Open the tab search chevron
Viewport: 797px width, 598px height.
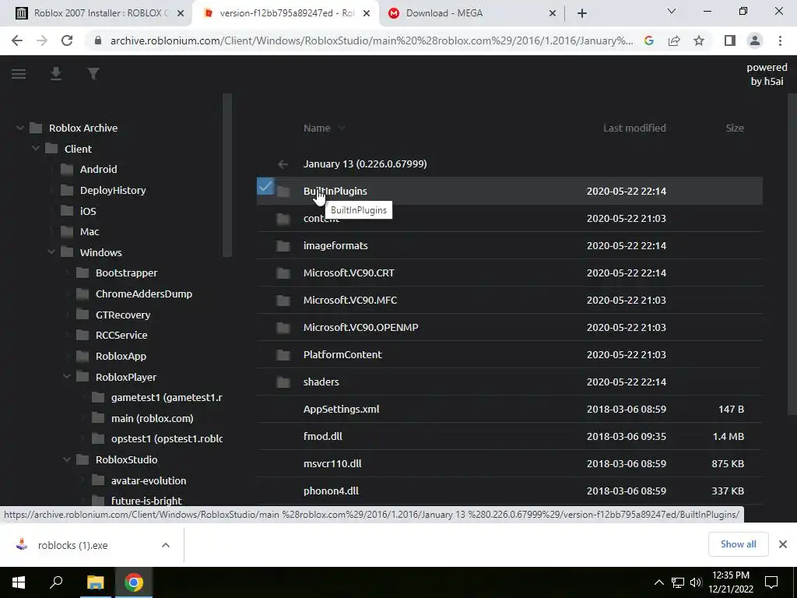pyautogui.click(x=672, y=11)
